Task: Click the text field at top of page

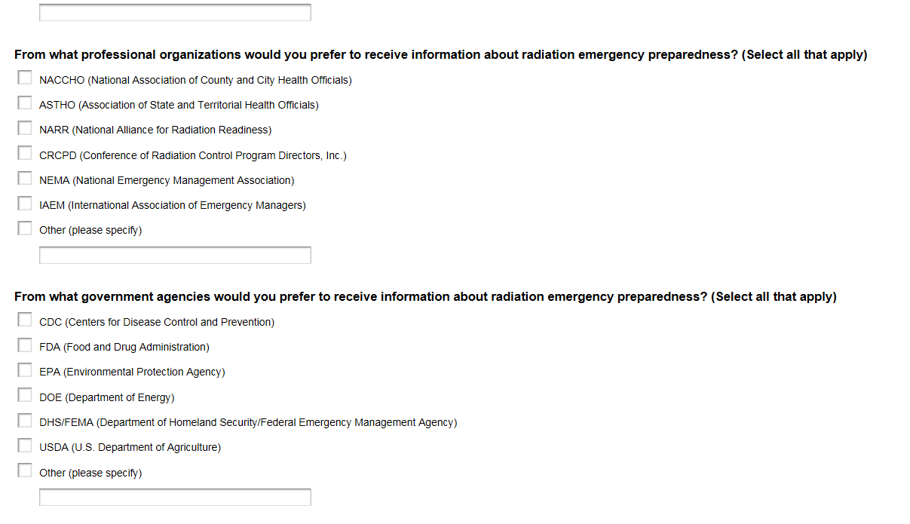Action: (175, 13)
